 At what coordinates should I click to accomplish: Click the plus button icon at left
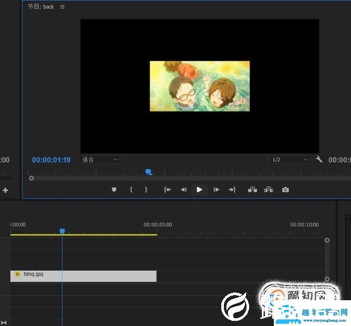coord(5,190)
